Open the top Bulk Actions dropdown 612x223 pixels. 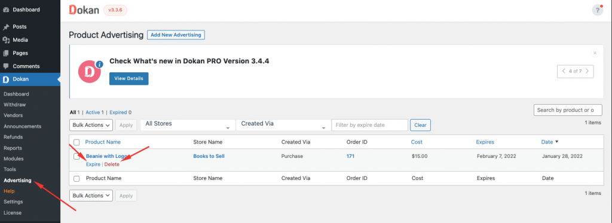pyautogui.click(x=91, y=125)
